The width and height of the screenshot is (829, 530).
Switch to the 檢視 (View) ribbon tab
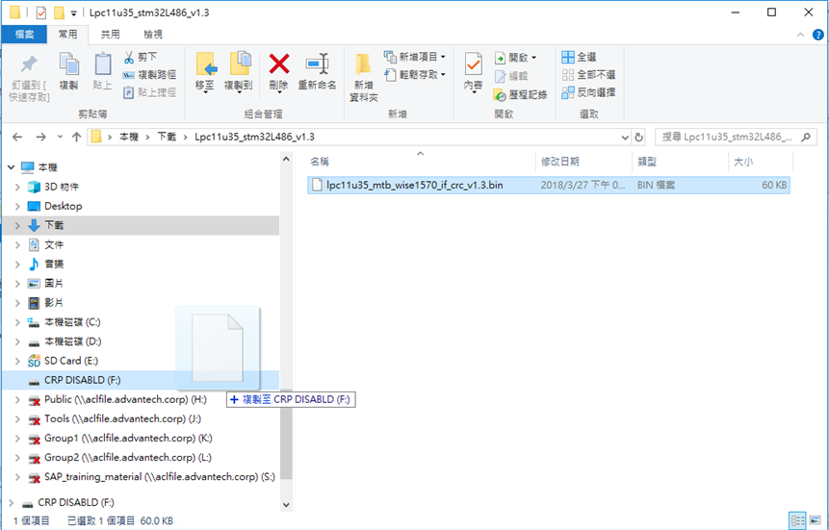[153, 35]
